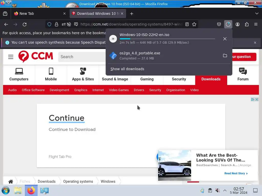Open Firefox application hamburger menu
The width and height of the screenshot is (262, 196).
(x=256, y=24)
